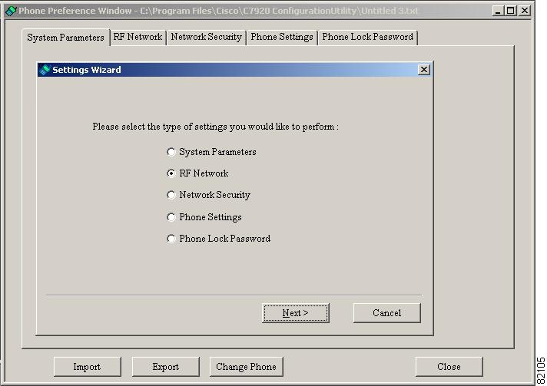This screenshot has height=386, width=547.
Task: Open the System Parameters tab
Action: 65,38
